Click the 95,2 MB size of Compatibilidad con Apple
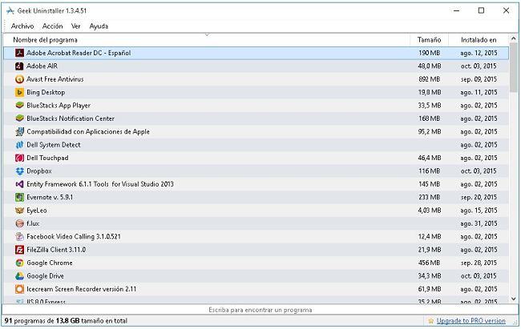 [x=430, y=131]
